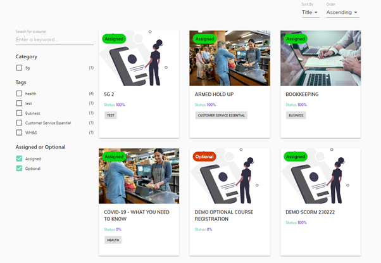The width and height of the screenshot is (381, 263).
Task: Toggle the Customer Service Essential tag checkbox
Action: point(19,122)
